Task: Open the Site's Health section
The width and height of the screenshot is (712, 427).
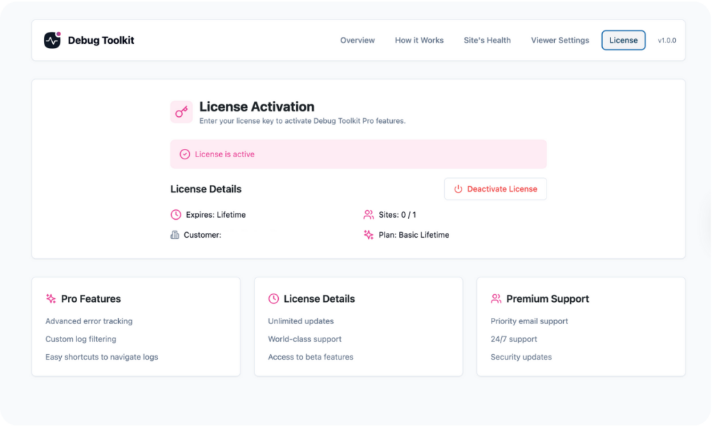Action: [x=487, y=40]
